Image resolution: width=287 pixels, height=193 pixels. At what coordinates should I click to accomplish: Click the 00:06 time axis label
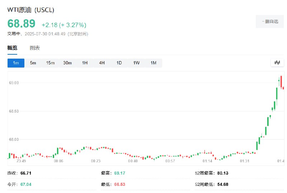click(x=58, y=161)
